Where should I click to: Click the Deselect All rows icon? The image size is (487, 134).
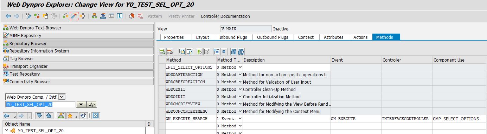point(207,52)
